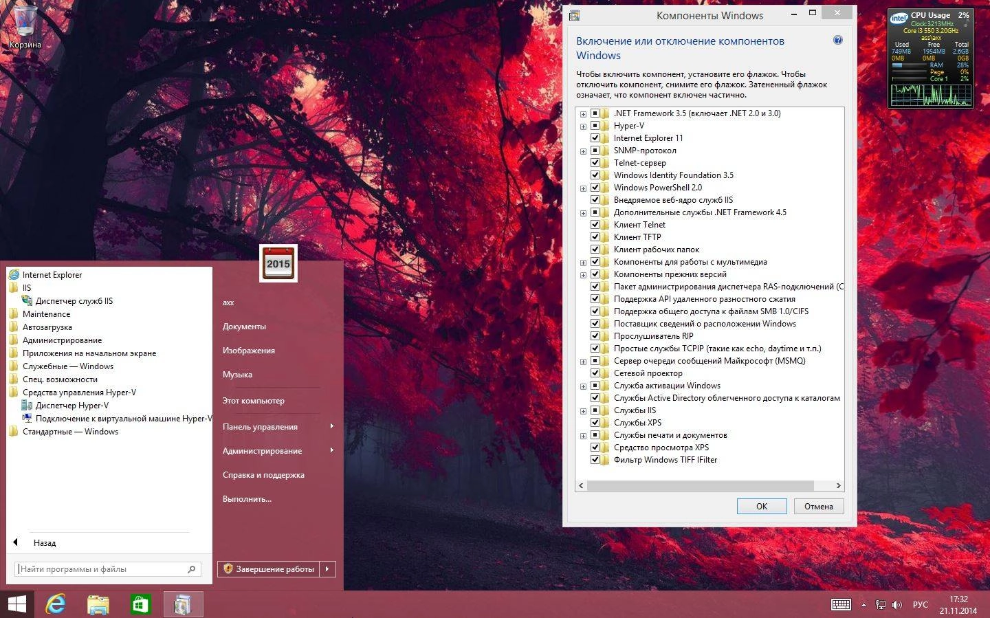The width and height of the screenshot is (990, 618).
Task: Click the horizontal scrollbar thumb in components list
Action: [x=701, y=485]
